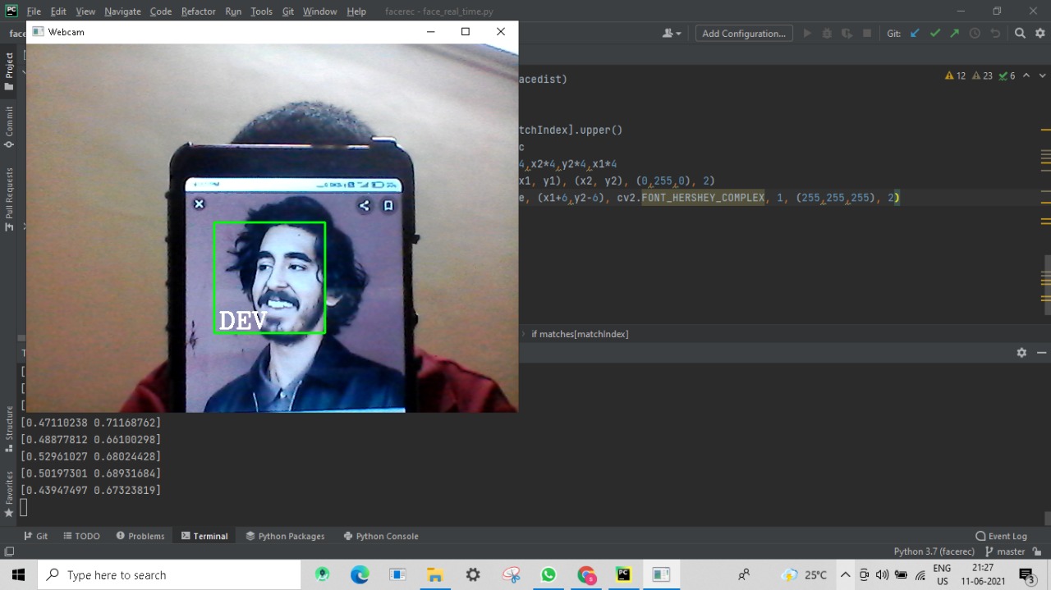
Task: Open the Help menu
Action: [356, 11]
